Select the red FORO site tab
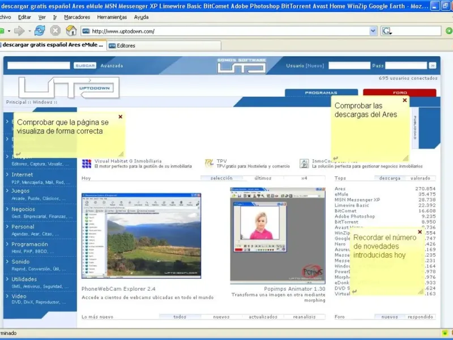 [x=400, y=92]
